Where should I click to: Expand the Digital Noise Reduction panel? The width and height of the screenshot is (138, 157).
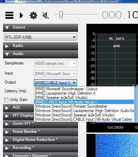41,140
